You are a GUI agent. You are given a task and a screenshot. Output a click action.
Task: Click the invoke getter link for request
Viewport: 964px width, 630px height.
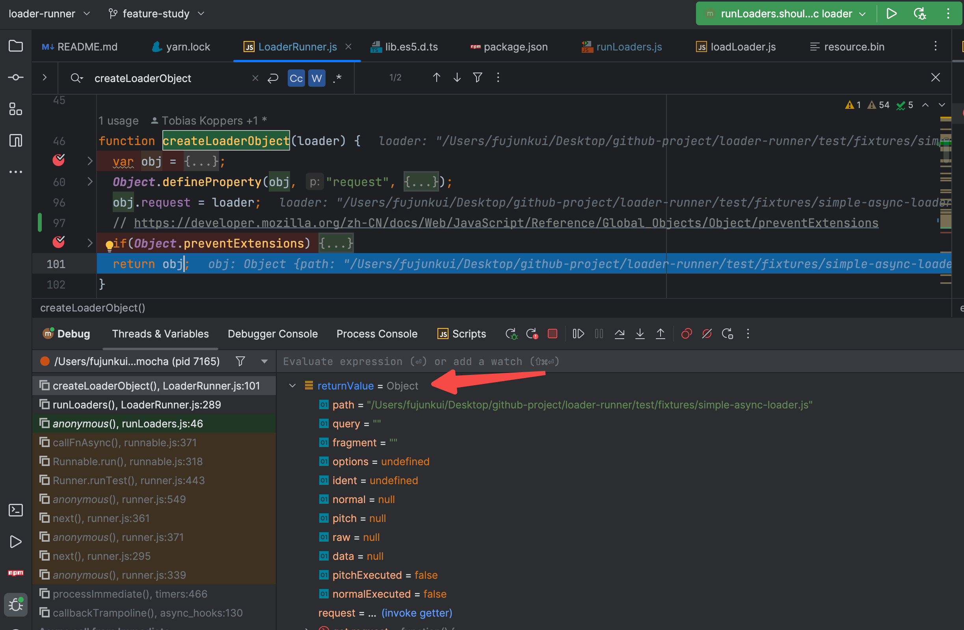tap(417, 613)
